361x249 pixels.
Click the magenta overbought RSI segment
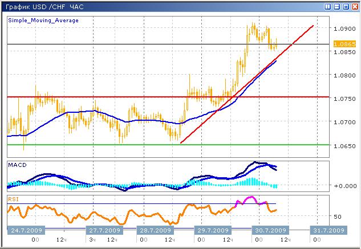[x=248, y=199]
